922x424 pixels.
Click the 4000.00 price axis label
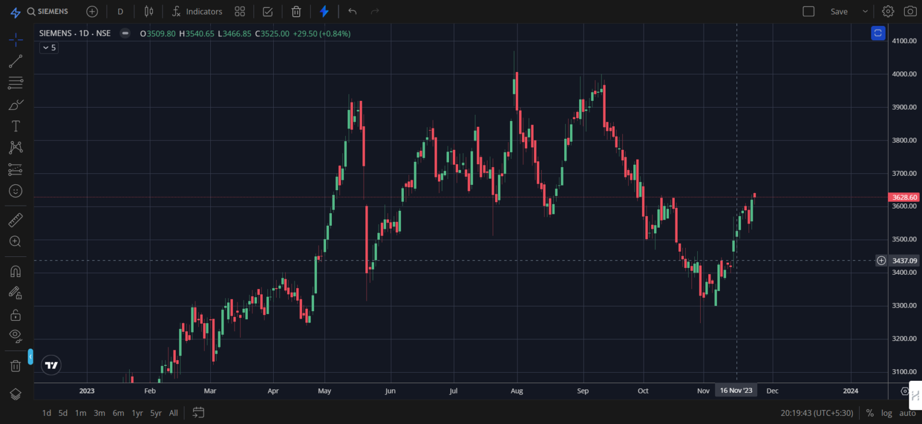click(x=904, y=74)
